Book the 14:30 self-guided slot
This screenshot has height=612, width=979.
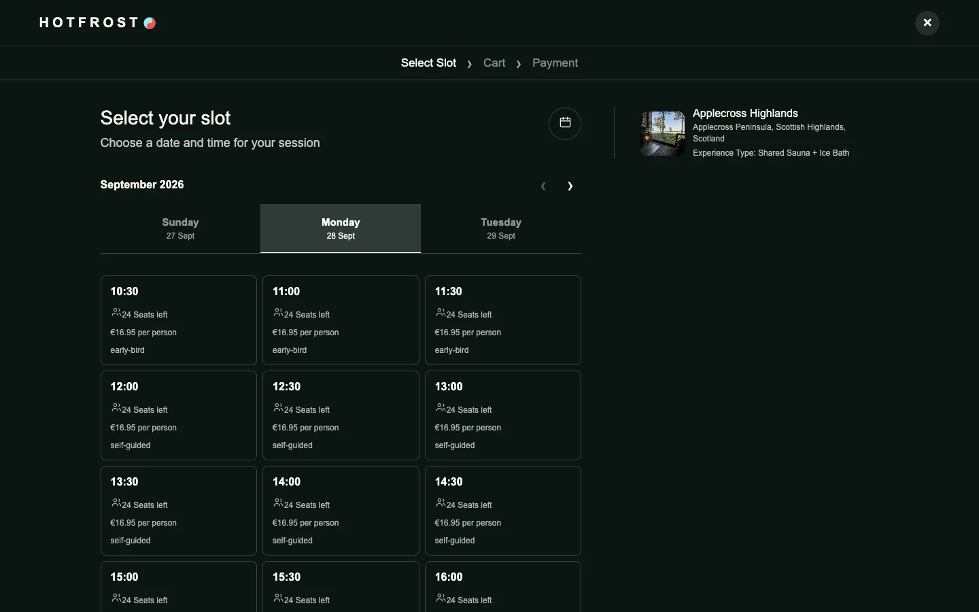click(503, 511)
